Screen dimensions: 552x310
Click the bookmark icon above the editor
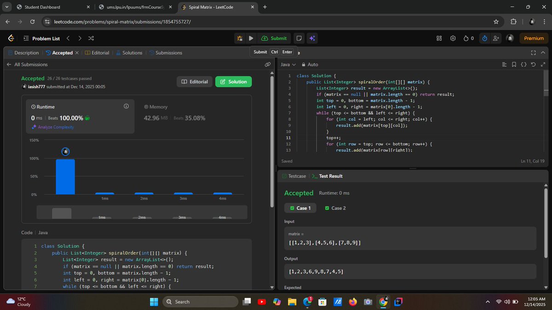[x=514, y=64]
